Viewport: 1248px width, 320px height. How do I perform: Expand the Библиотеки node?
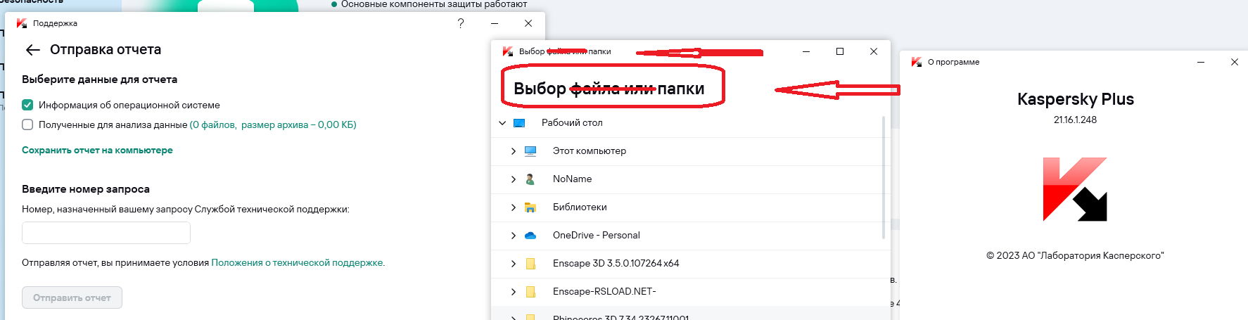[x=514, y=207]
